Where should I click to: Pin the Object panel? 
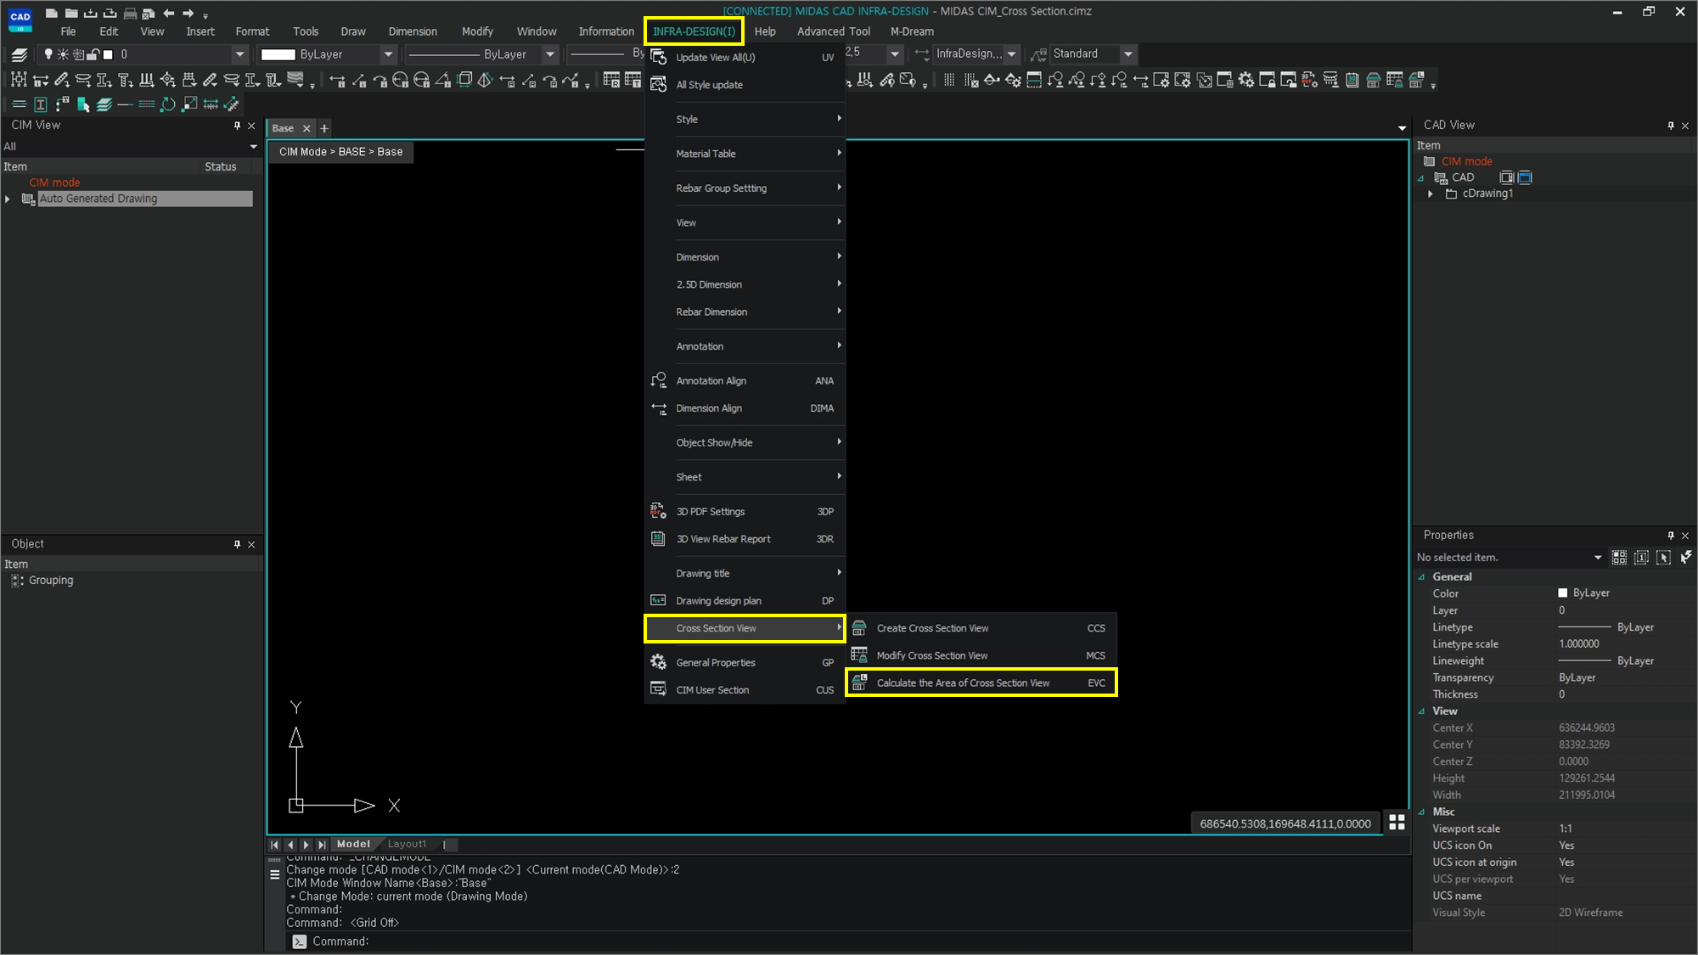(237, 544)
